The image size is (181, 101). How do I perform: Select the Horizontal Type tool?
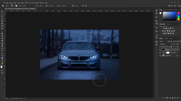click(x=2, y=50)
